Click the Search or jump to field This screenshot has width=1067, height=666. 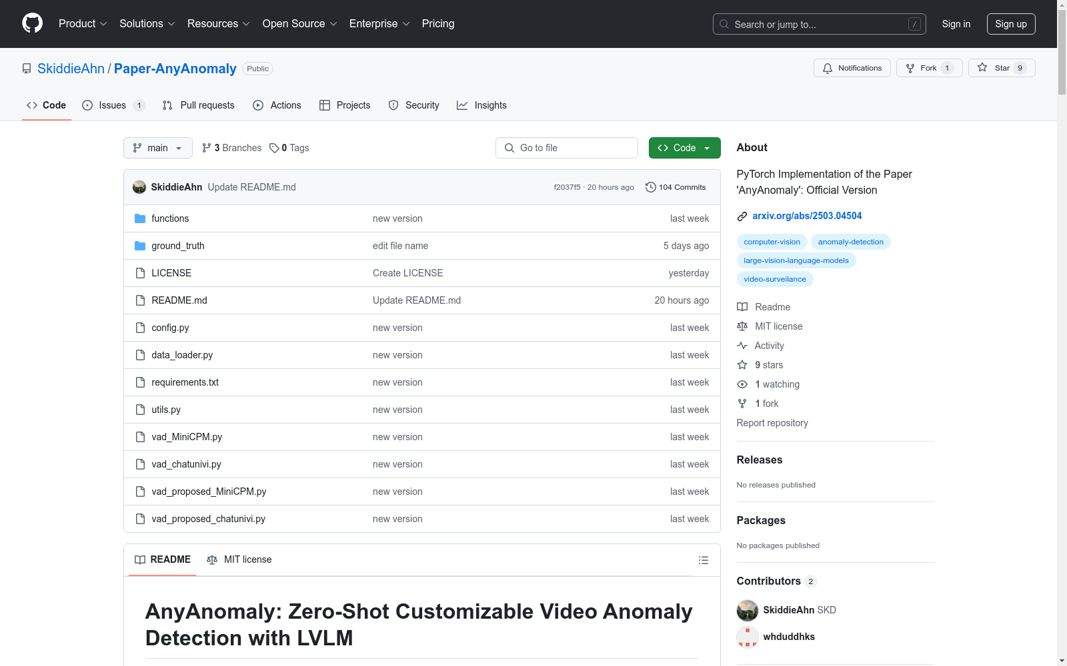(820, 24)
